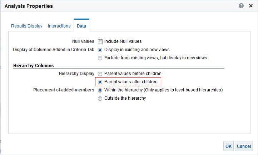Choose Parent values after children

tap(100, 82)
